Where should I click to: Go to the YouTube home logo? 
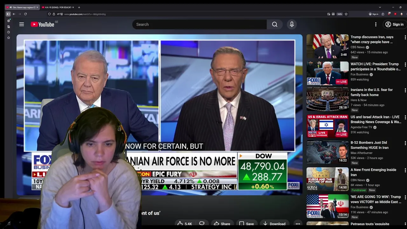point(42,24)
